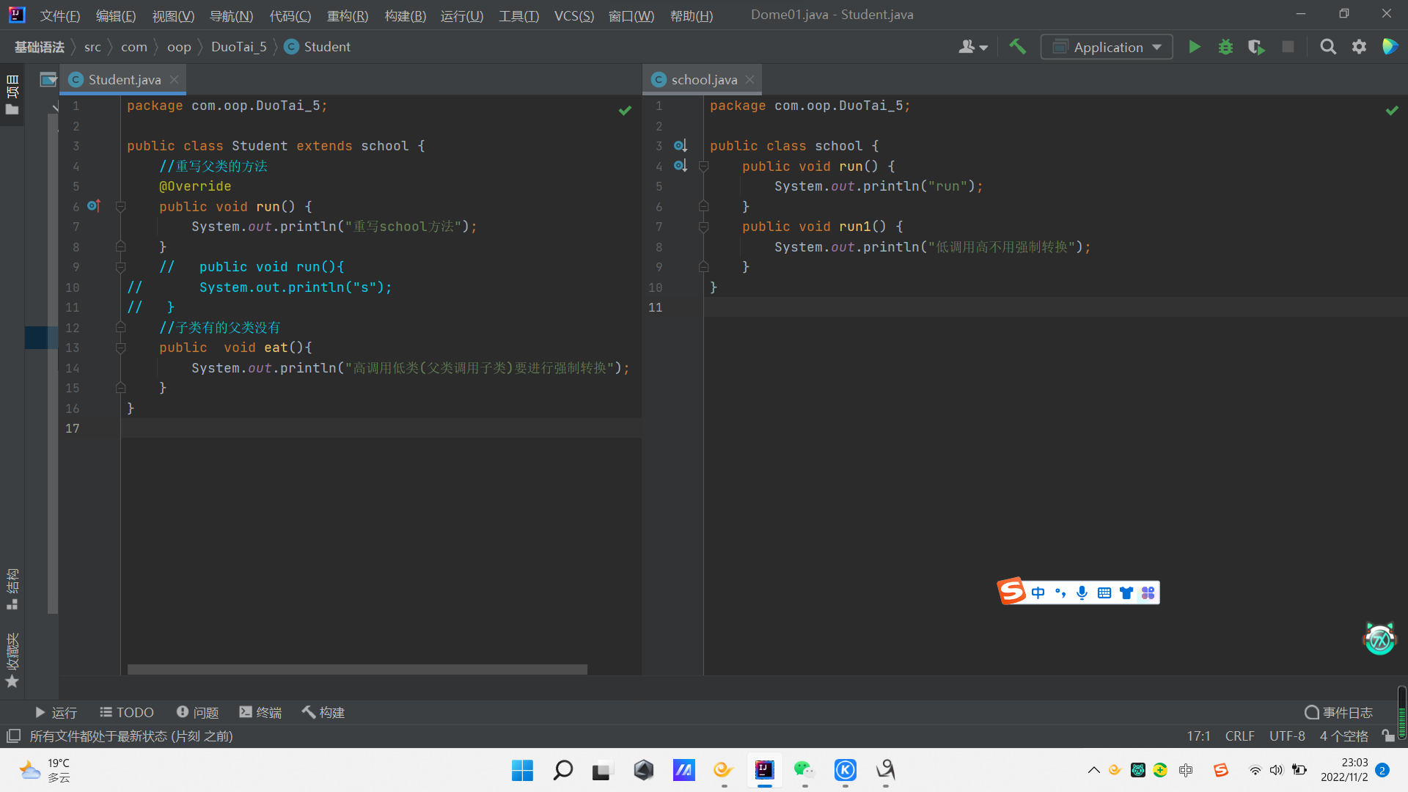
Task: Open the Application run configuration dropdown
Action: pyautogui.click(x=1107, y=47)
